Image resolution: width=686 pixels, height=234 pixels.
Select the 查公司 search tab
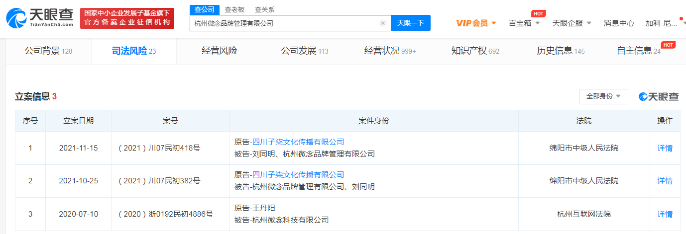204,9
